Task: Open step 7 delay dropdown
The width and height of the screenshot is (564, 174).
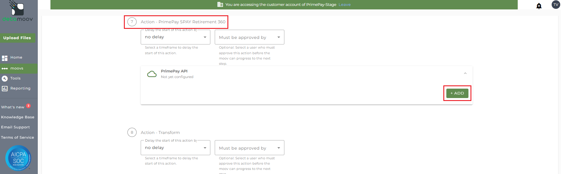Action: [176, 37]
